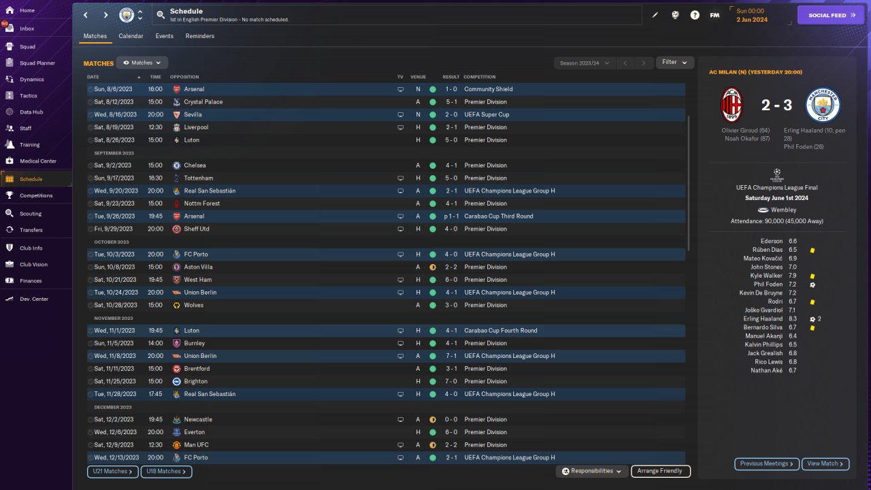The width and height of the screenshot is (871, 490).
Task: Click the AC Milan crest in match summary
Action: tap(732, 105)
